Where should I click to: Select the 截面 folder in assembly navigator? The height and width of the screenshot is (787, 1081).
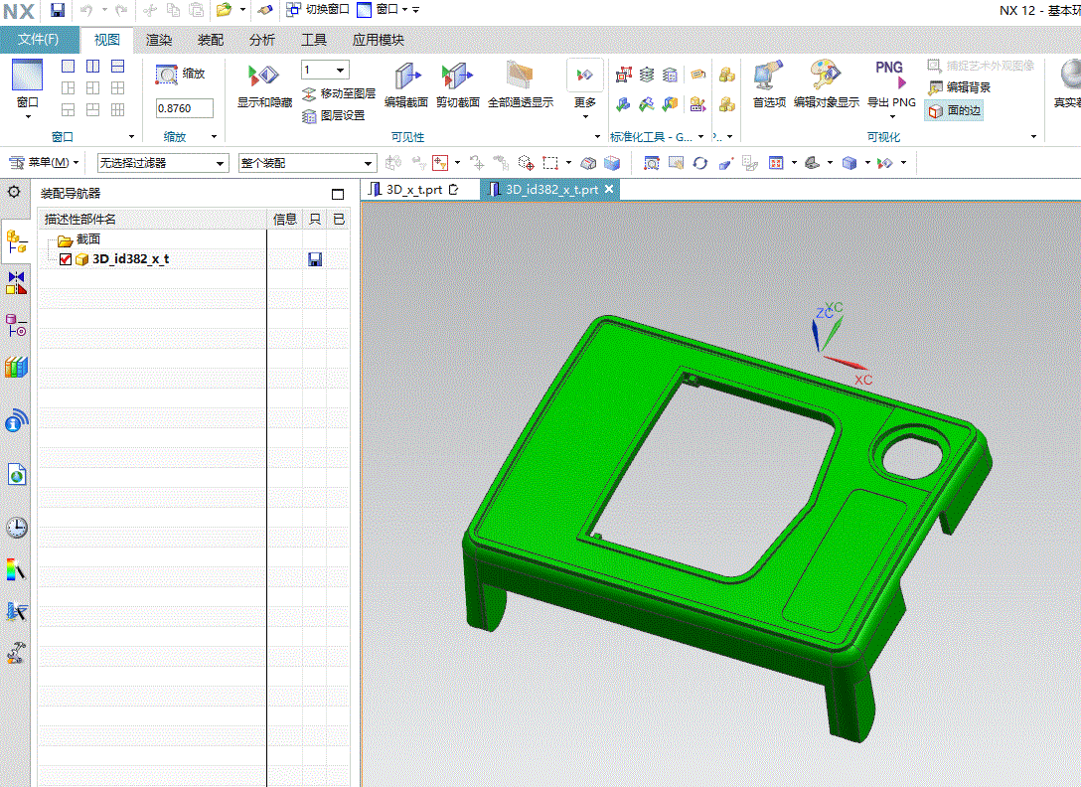pos(79,239)
